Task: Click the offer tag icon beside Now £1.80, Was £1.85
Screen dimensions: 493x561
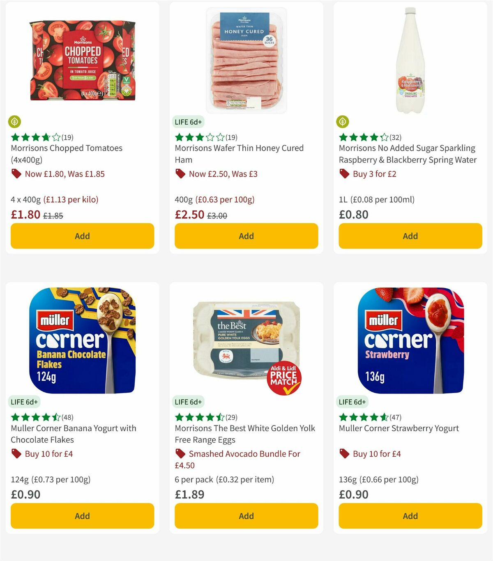Action: click(x=16, y=174)
